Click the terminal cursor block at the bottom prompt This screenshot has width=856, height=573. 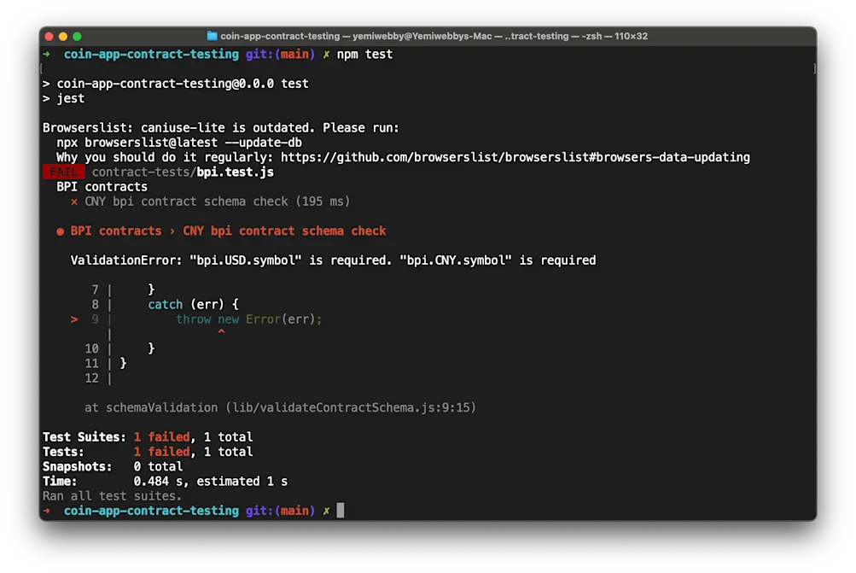(341, 511)
